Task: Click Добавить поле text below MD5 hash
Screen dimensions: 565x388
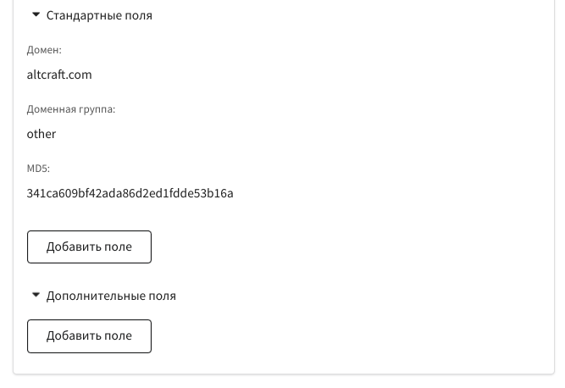Action: point(89,247)
